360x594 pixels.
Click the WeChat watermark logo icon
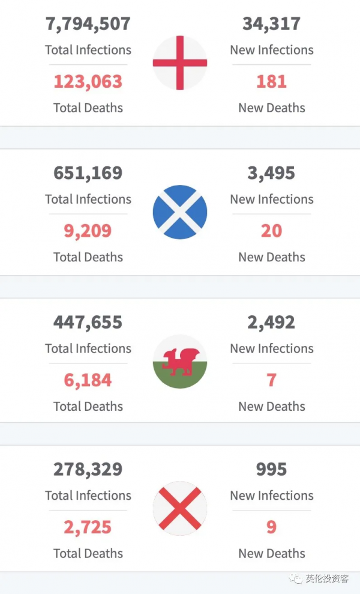click(296, 578)
